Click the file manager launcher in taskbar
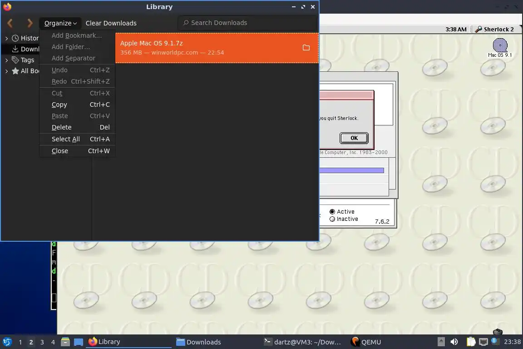 tap(65, 342)
